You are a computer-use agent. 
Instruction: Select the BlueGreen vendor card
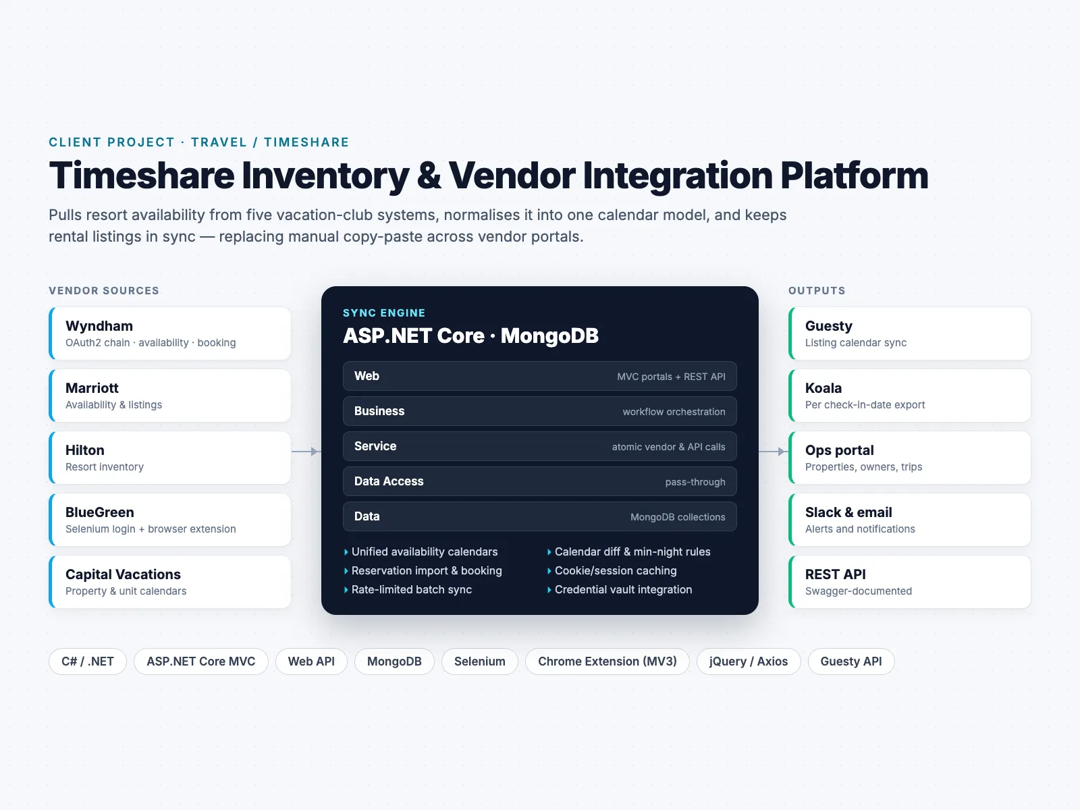tap(170, 520)
